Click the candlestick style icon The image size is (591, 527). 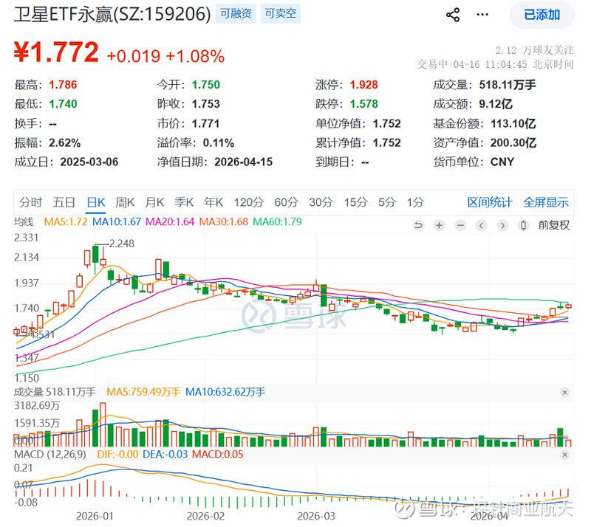point(523,226)
